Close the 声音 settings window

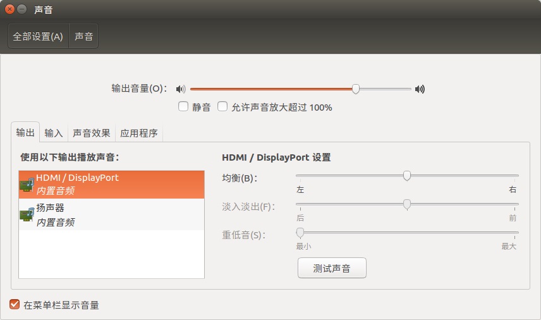tap(9, 9)
